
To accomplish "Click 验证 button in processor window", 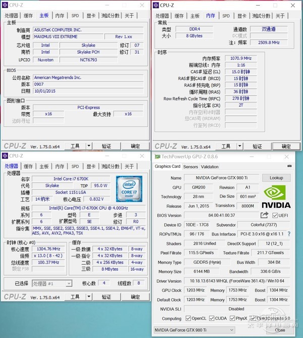I will point(106,297).
